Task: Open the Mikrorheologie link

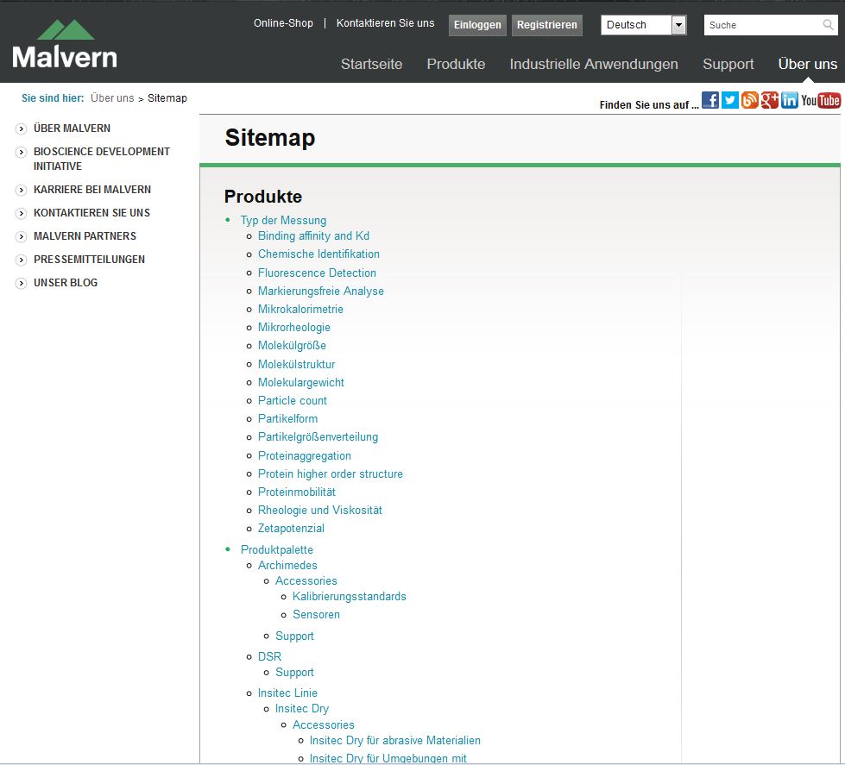Action: [x=293, y=328]
